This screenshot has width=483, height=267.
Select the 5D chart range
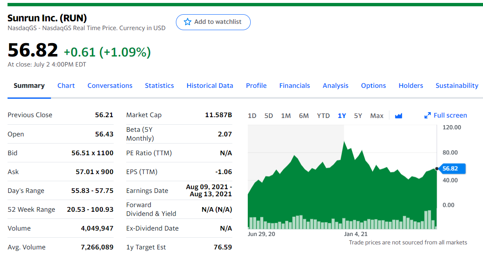tap(269, 116)
